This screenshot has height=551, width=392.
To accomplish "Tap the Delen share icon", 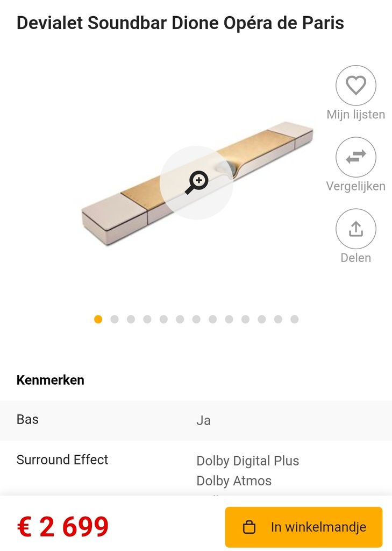I will click(355, 229).
